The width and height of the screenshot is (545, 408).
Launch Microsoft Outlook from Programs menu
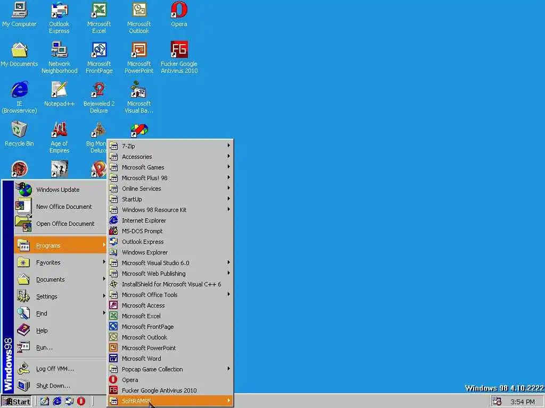(170, 337)
